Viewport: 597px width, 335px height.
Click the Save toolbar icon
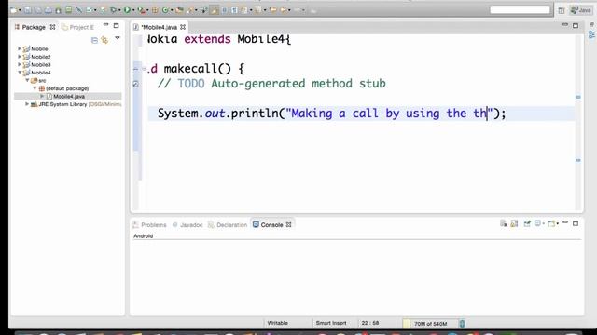pyautogui.click(x=28, y=10)
